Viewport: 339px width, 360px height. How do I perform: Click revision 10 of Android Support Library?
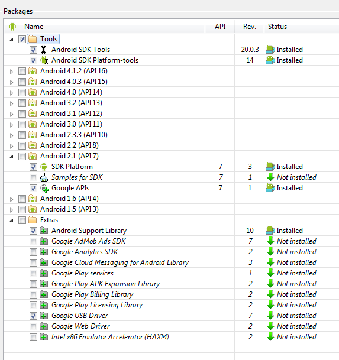(x=250, y=231)
